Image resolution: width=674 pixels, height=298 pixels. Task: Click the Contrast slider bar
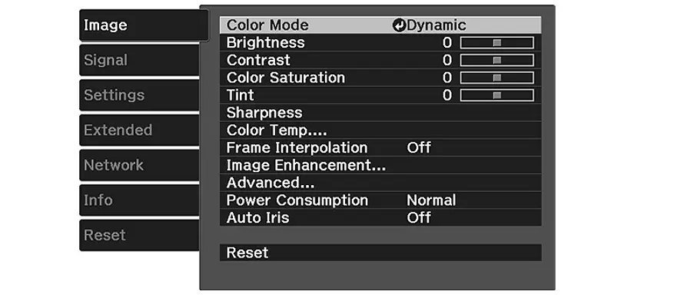497,61
